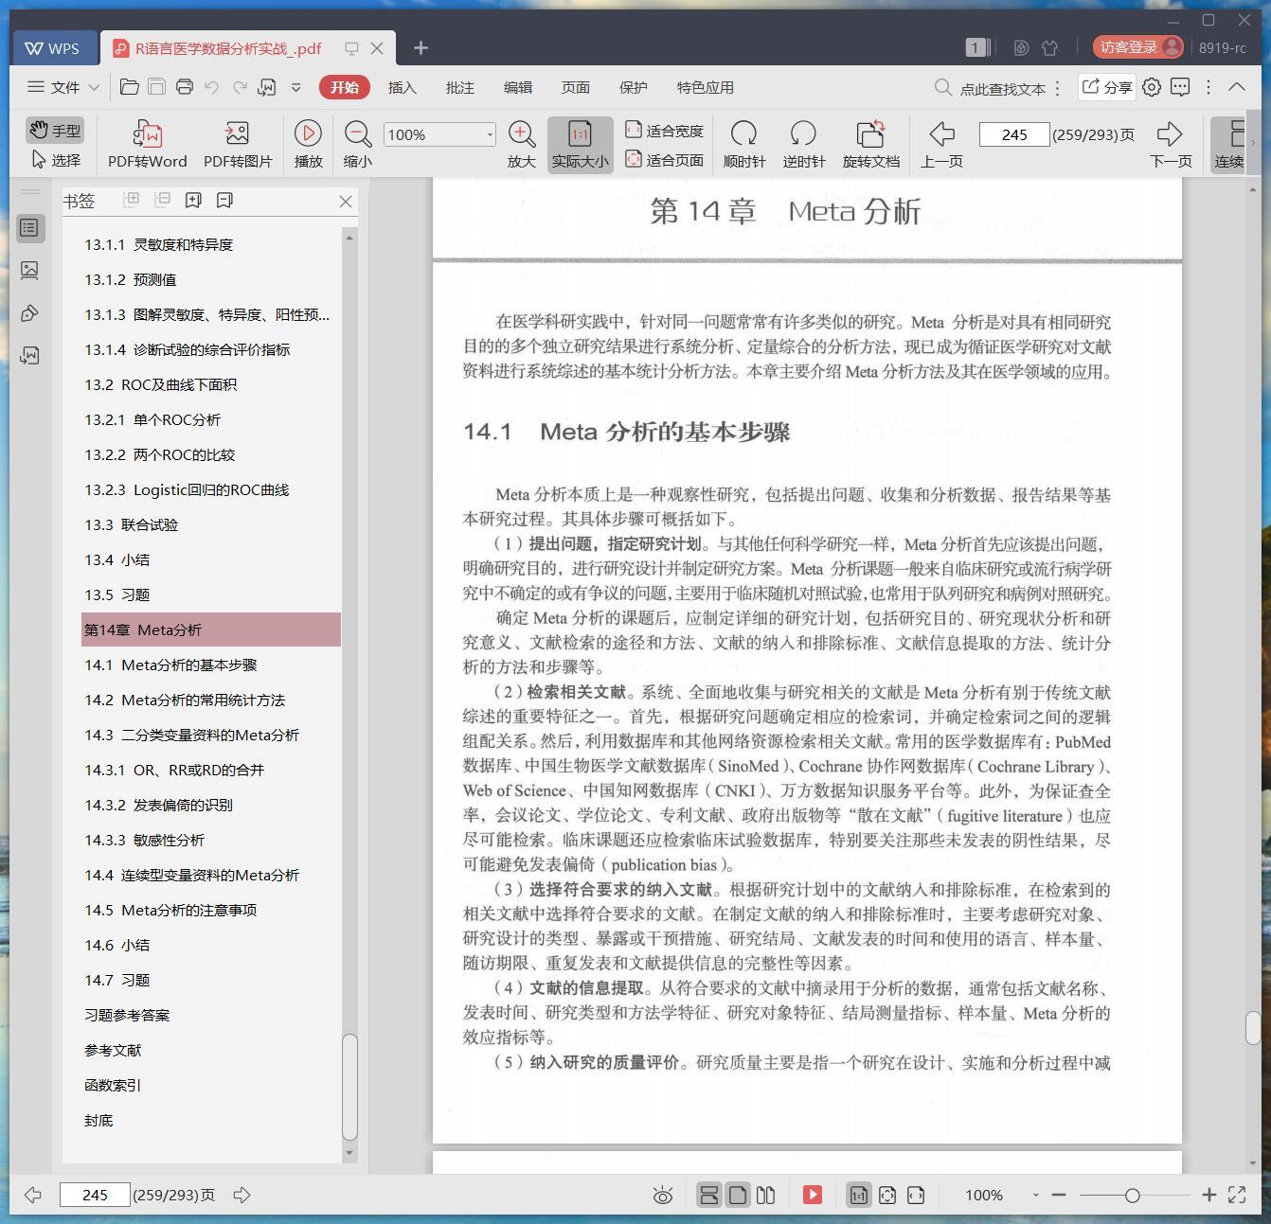Click the print icon in quick toolbar
Screen dimensions: 1271x1224
tap(185, 87)
